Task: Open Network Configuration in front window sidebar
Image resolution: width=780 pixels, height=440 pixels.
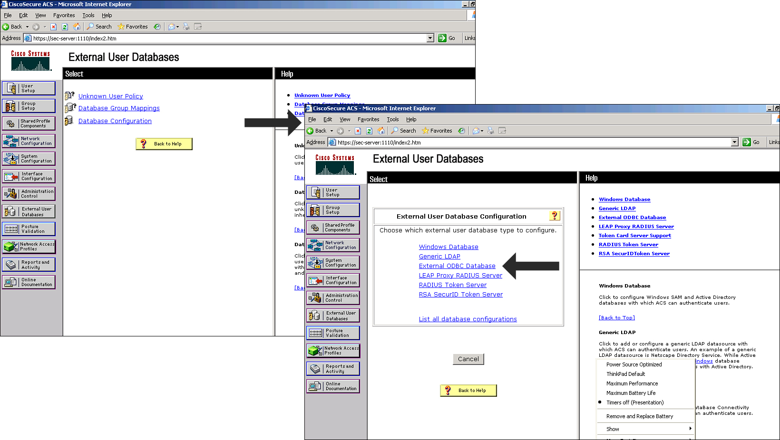Action: (x=333, y=245)
